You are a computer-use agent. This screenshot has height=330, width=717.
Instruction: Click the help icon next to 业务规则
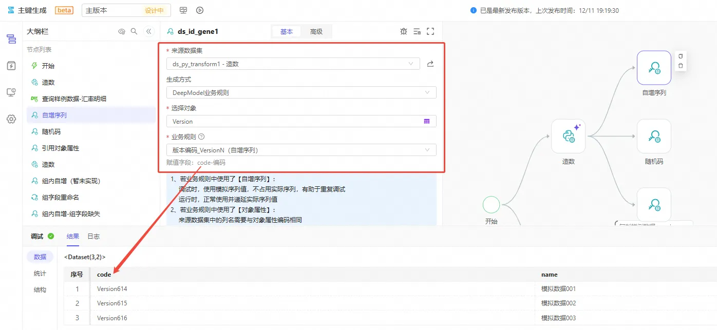[x=201, y=137]
